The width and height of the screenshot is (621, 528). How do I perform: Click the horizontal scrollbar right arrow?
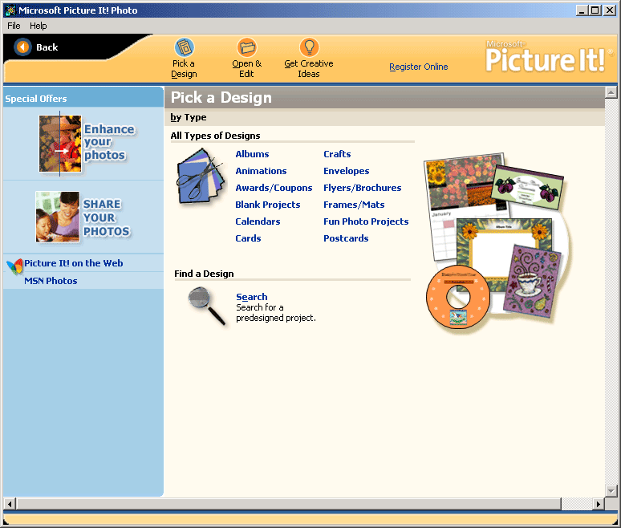pos(598,503)
